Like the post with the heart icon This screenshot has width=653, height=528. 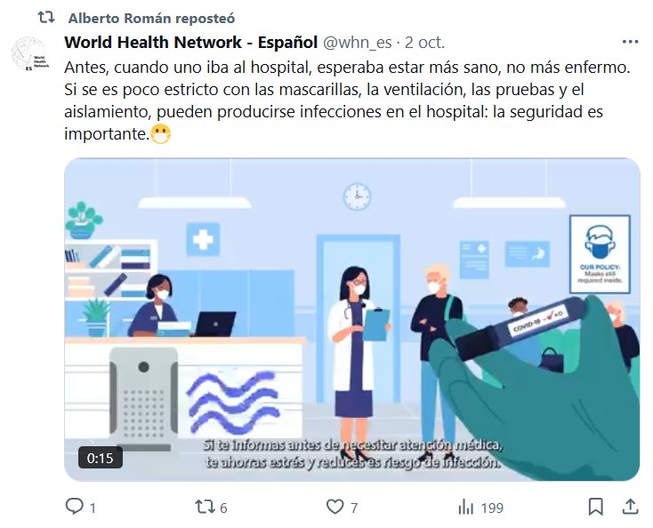pos(335,507)
